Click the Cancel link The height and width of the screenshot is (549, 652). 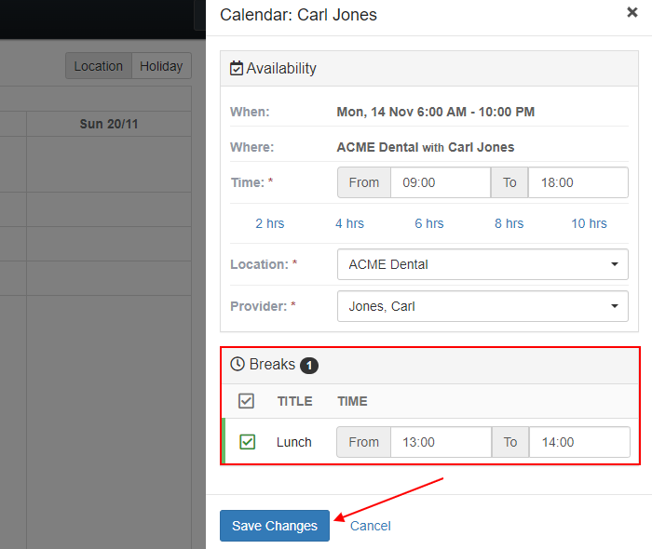tap(371, 526)
